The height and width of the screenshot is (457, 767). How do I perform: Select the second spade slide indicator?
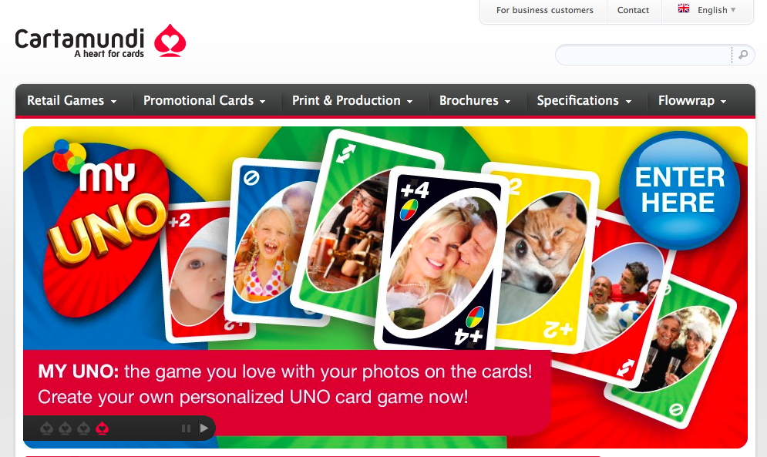click(65, 428)
